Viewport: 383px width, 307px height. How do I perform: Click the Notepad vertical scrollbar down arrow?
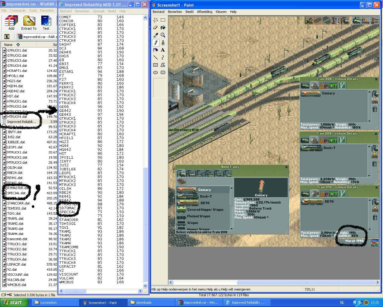pyautogui.click(x=145, y=286)
